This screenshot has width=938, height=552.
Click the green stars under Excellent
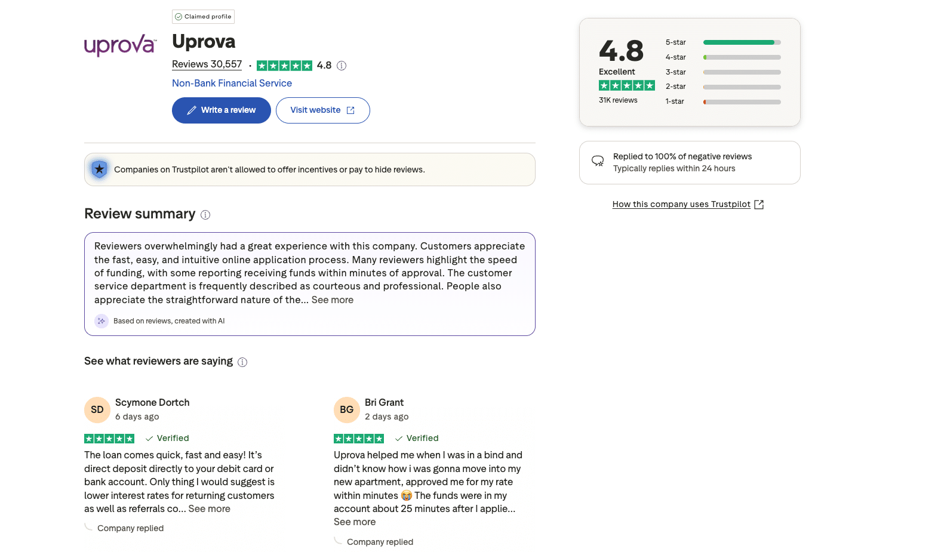[x=627, y=85]
